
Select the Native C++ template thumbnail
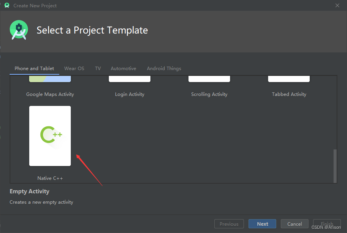[x=50, y=136]
